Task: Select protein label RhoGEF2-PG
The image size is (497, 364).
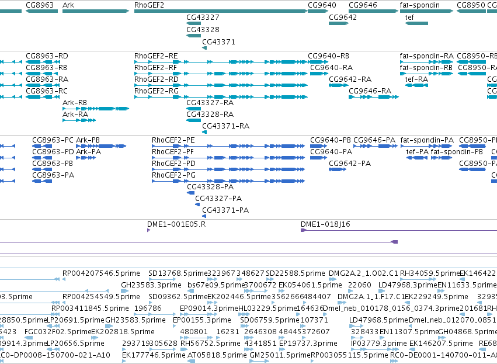Action: (x=173, y=175)
